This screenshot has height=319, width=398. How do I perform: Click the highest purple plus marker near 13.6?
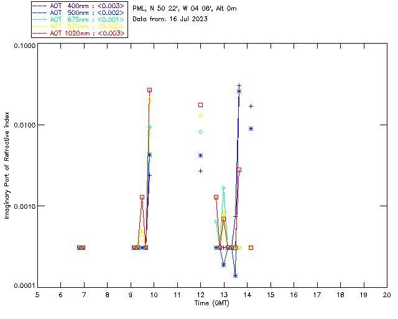[239, 86]
